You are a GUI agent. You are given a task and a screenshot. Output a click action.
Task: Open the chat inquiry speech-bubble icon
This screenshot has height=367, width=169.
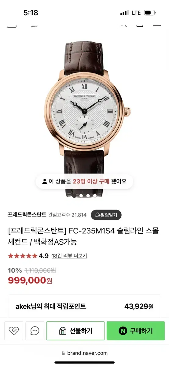[x=35, y=331]
